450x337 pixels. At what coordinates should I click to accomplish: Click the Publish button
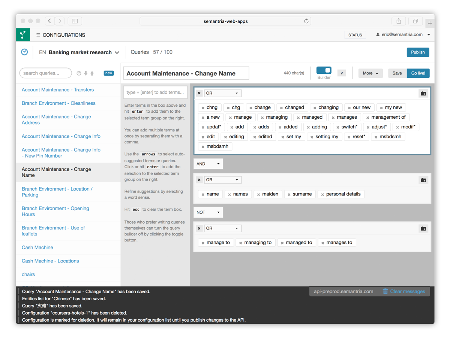(x=418, y=52)
